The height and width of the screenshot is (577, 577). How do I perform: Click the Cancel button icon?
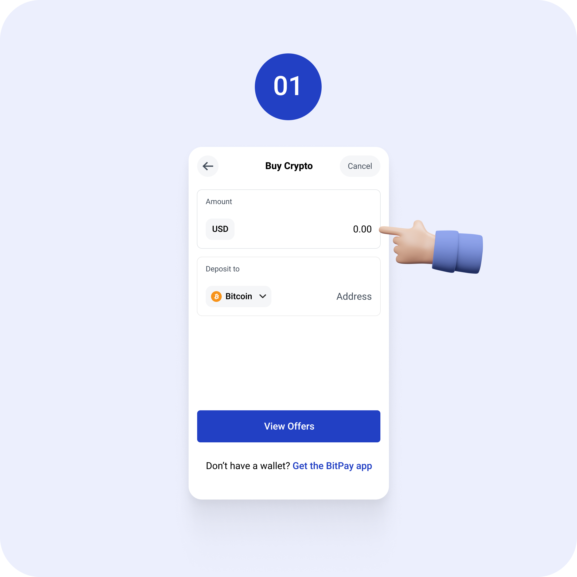click(358, 165)
